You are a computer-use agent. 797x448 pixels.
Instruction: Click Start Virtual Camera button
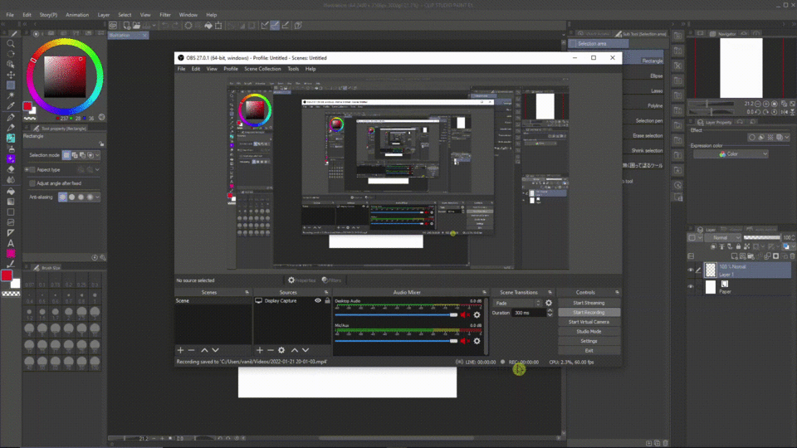tap(589, 322)
